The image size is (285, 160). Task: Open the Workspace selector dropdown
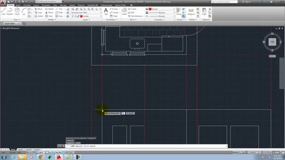(49, 2)
